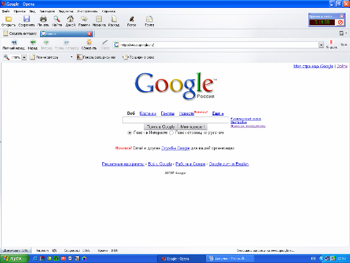Screen dimensions: 350x263
Task: Open the Инструменты menu
Action: click(87, 11)
